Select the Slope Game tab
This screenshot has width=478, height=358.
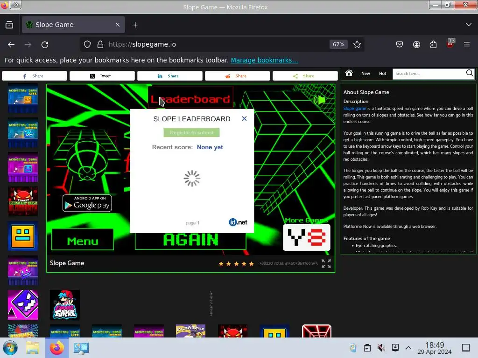point(73,25)
